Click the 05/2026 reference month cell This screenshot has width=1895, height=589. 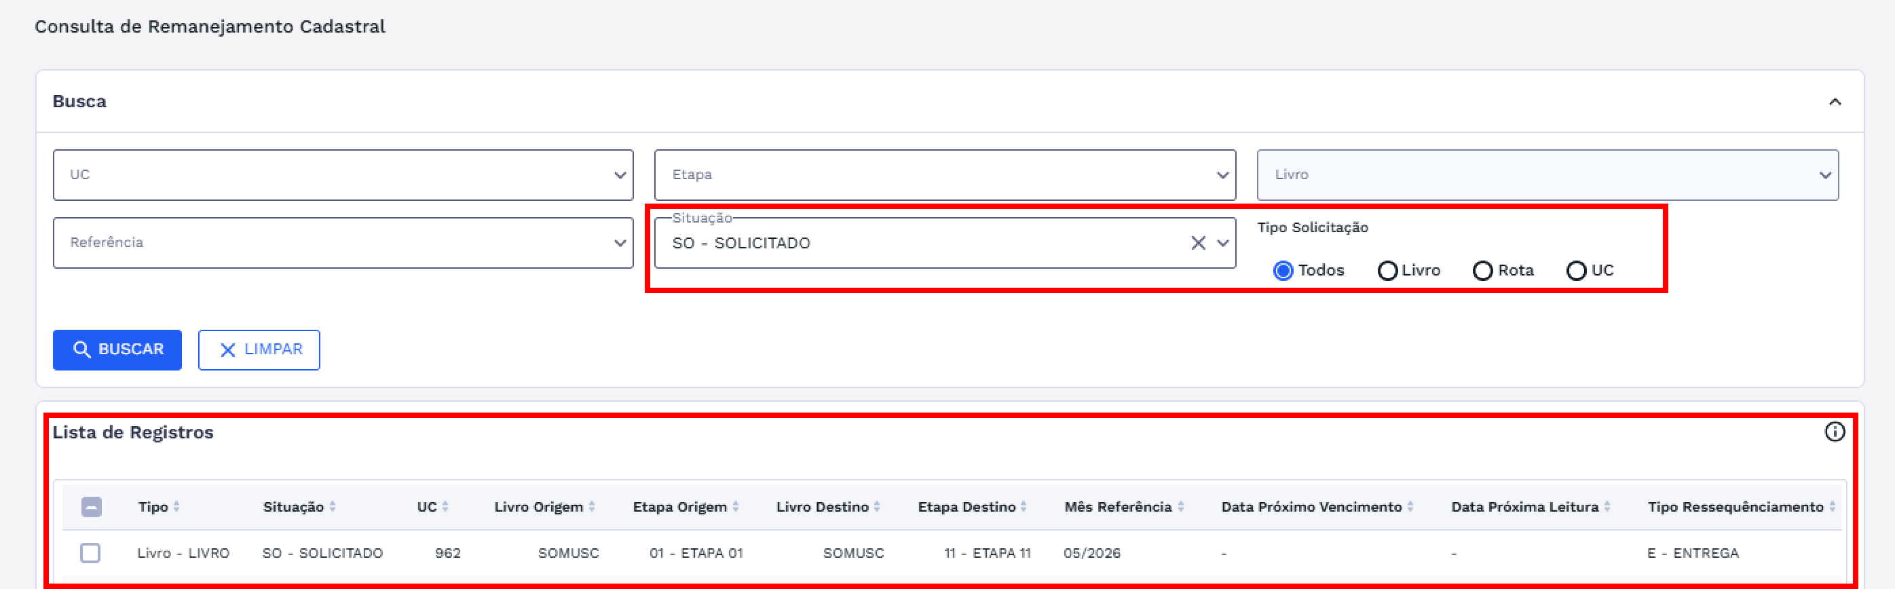1091,553
